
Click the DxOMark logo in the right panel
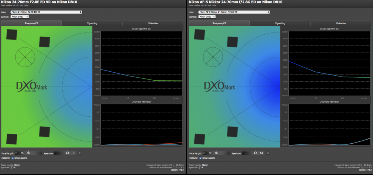[x=220, y=86]
